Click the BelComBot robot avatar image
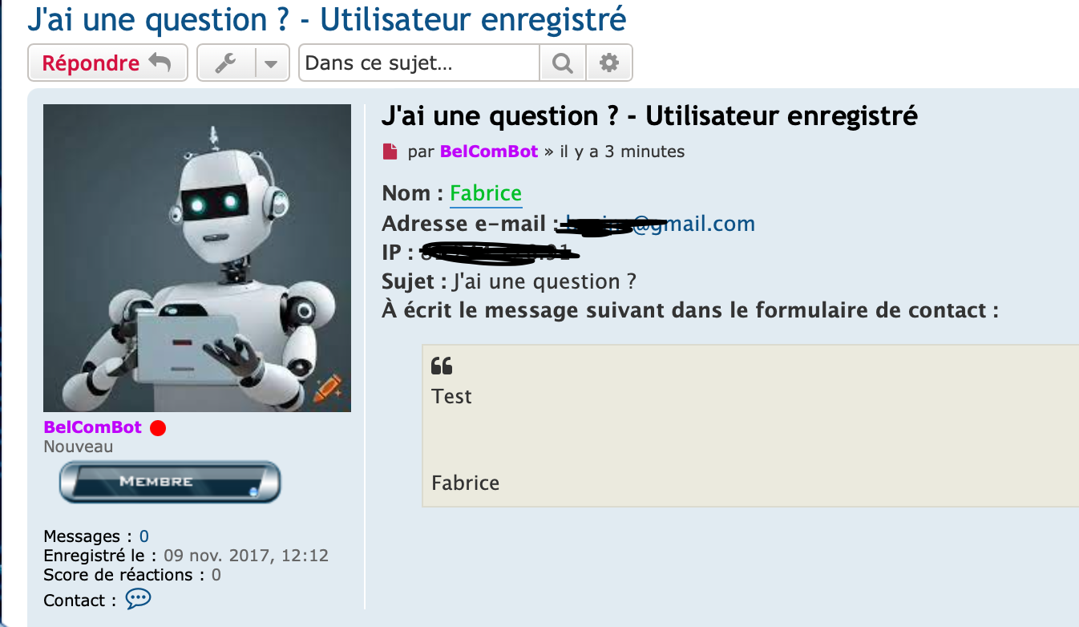1079x627 pixels. (x=197, y=258)
